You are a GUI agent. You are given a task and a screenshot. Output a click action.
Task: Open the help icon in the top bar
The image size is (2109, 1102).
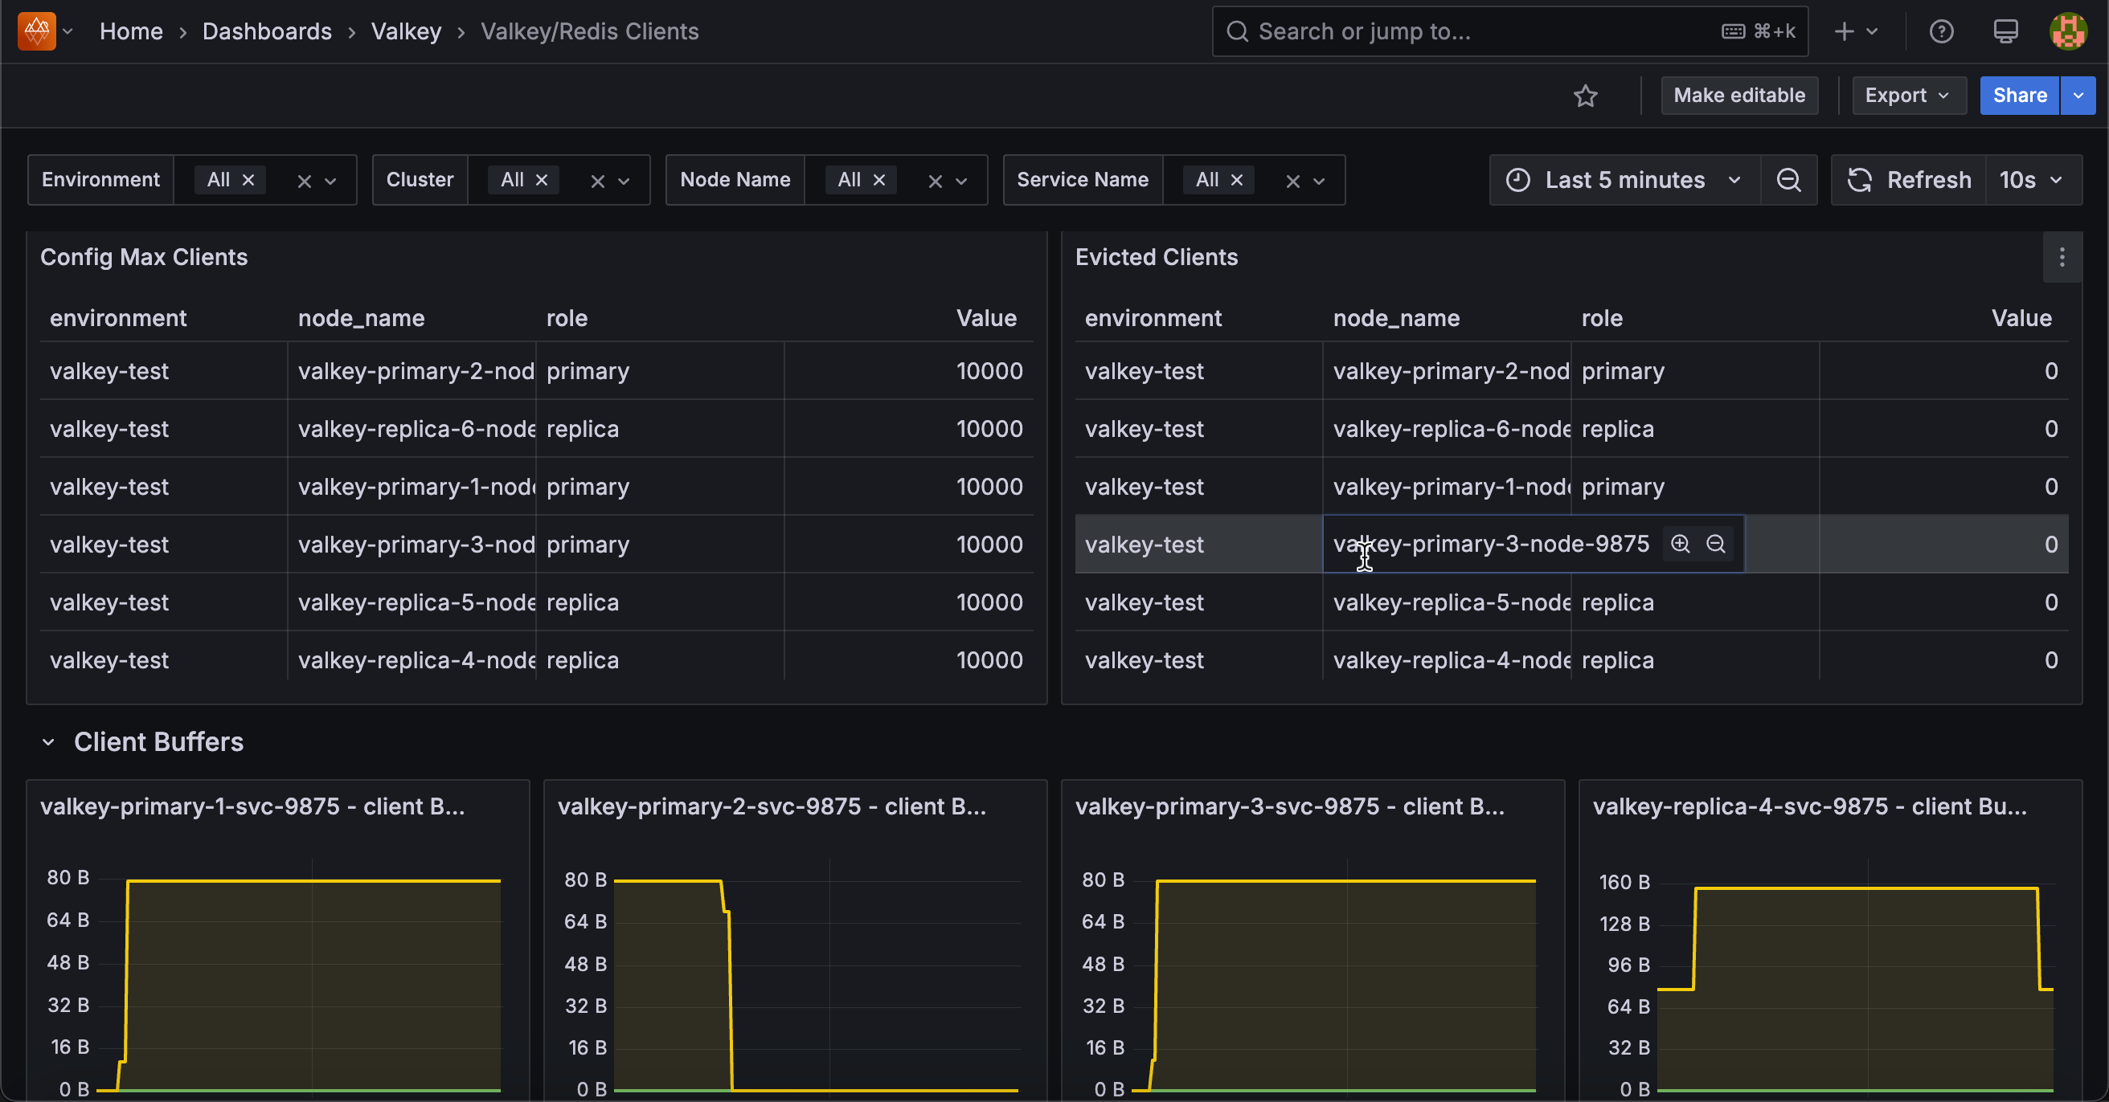[x=1941, y=31]
